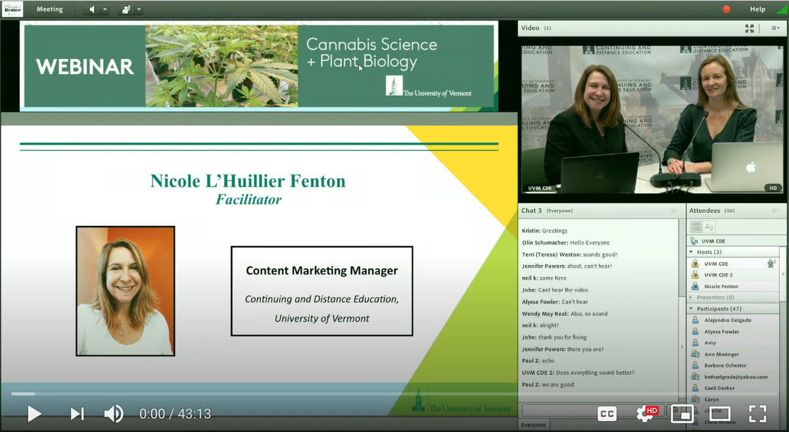Viewport: 789px width, 432px height.
Task: Select host Nicole Fenton
Action: click(732, 286)
